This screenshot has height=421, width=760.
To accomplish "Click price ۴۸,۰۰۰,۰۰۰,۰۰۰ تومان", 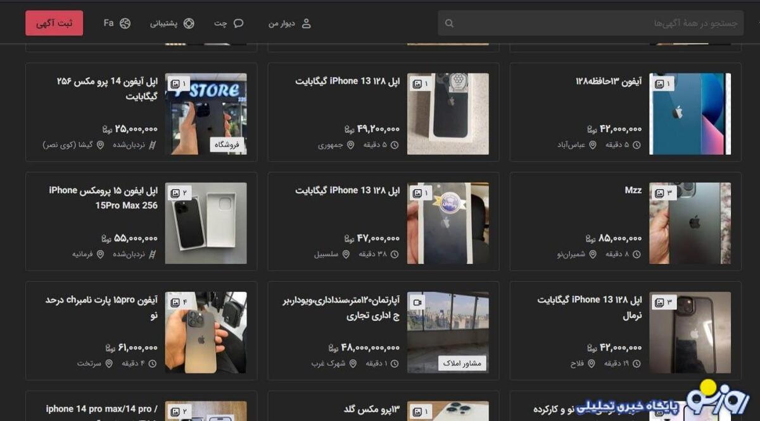I will click(364, 348).
